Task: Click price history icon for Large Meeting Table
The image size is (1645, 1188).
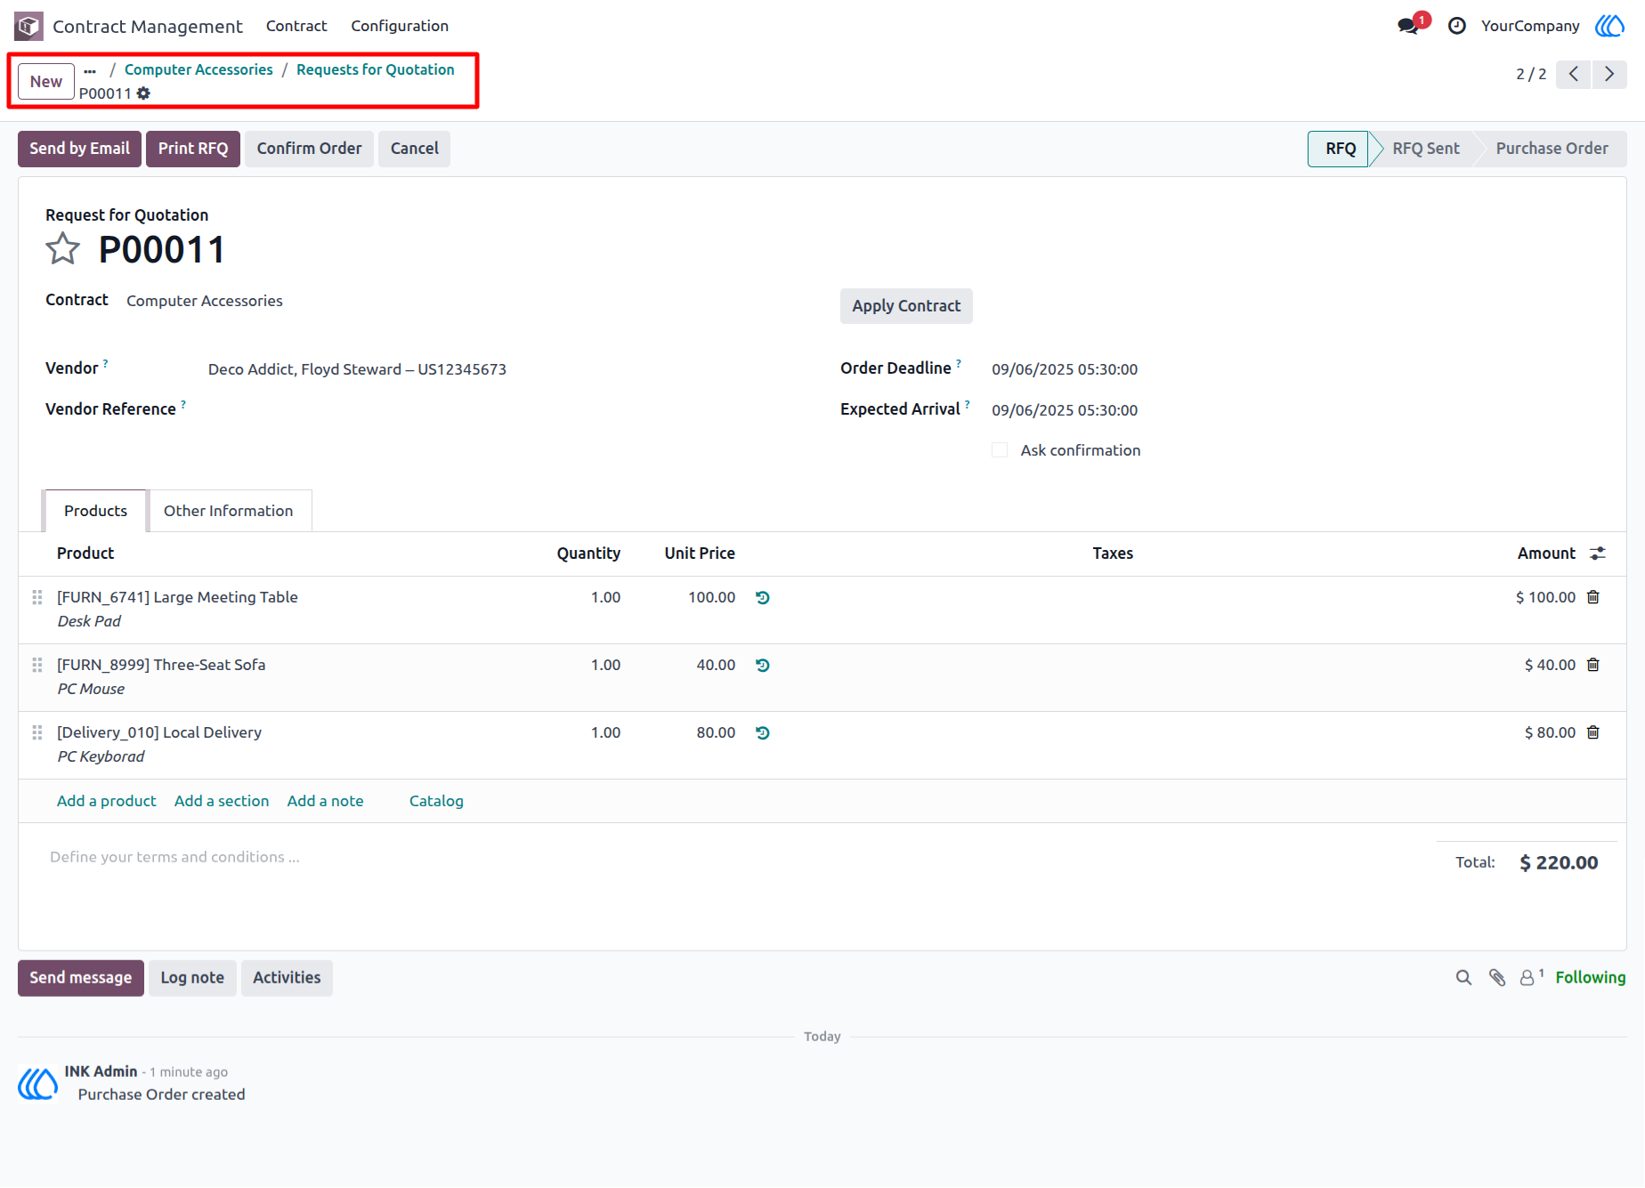Action: (x=763, y=598)
